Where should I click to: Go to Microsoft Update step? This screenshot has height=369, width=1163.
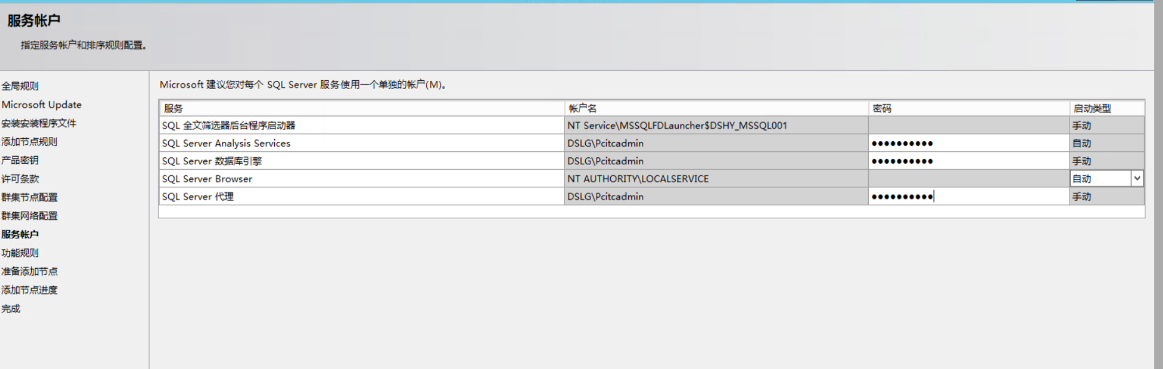(42, 105)
